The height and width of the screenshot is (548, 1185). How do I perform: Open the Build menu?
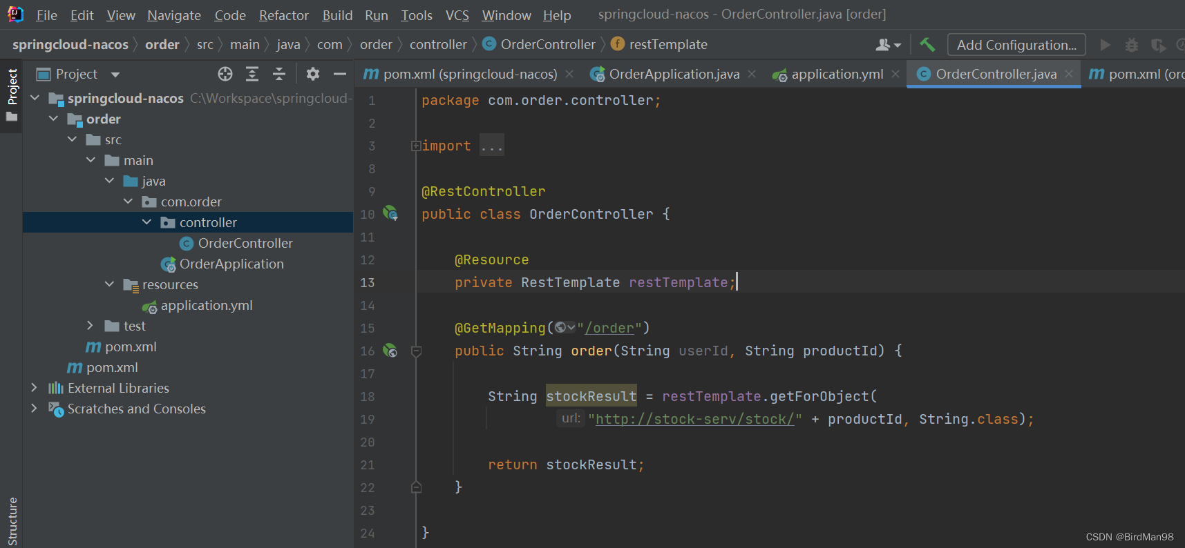coord(337,15)
